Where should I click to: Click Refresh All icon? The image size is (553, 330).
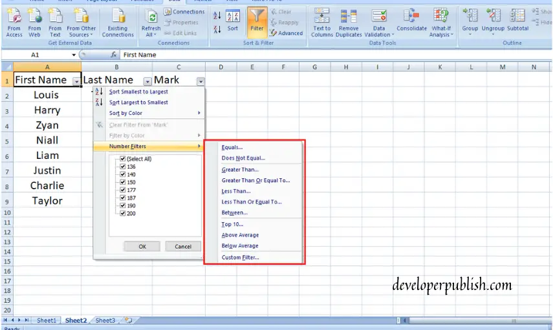[x=151, y=23]
